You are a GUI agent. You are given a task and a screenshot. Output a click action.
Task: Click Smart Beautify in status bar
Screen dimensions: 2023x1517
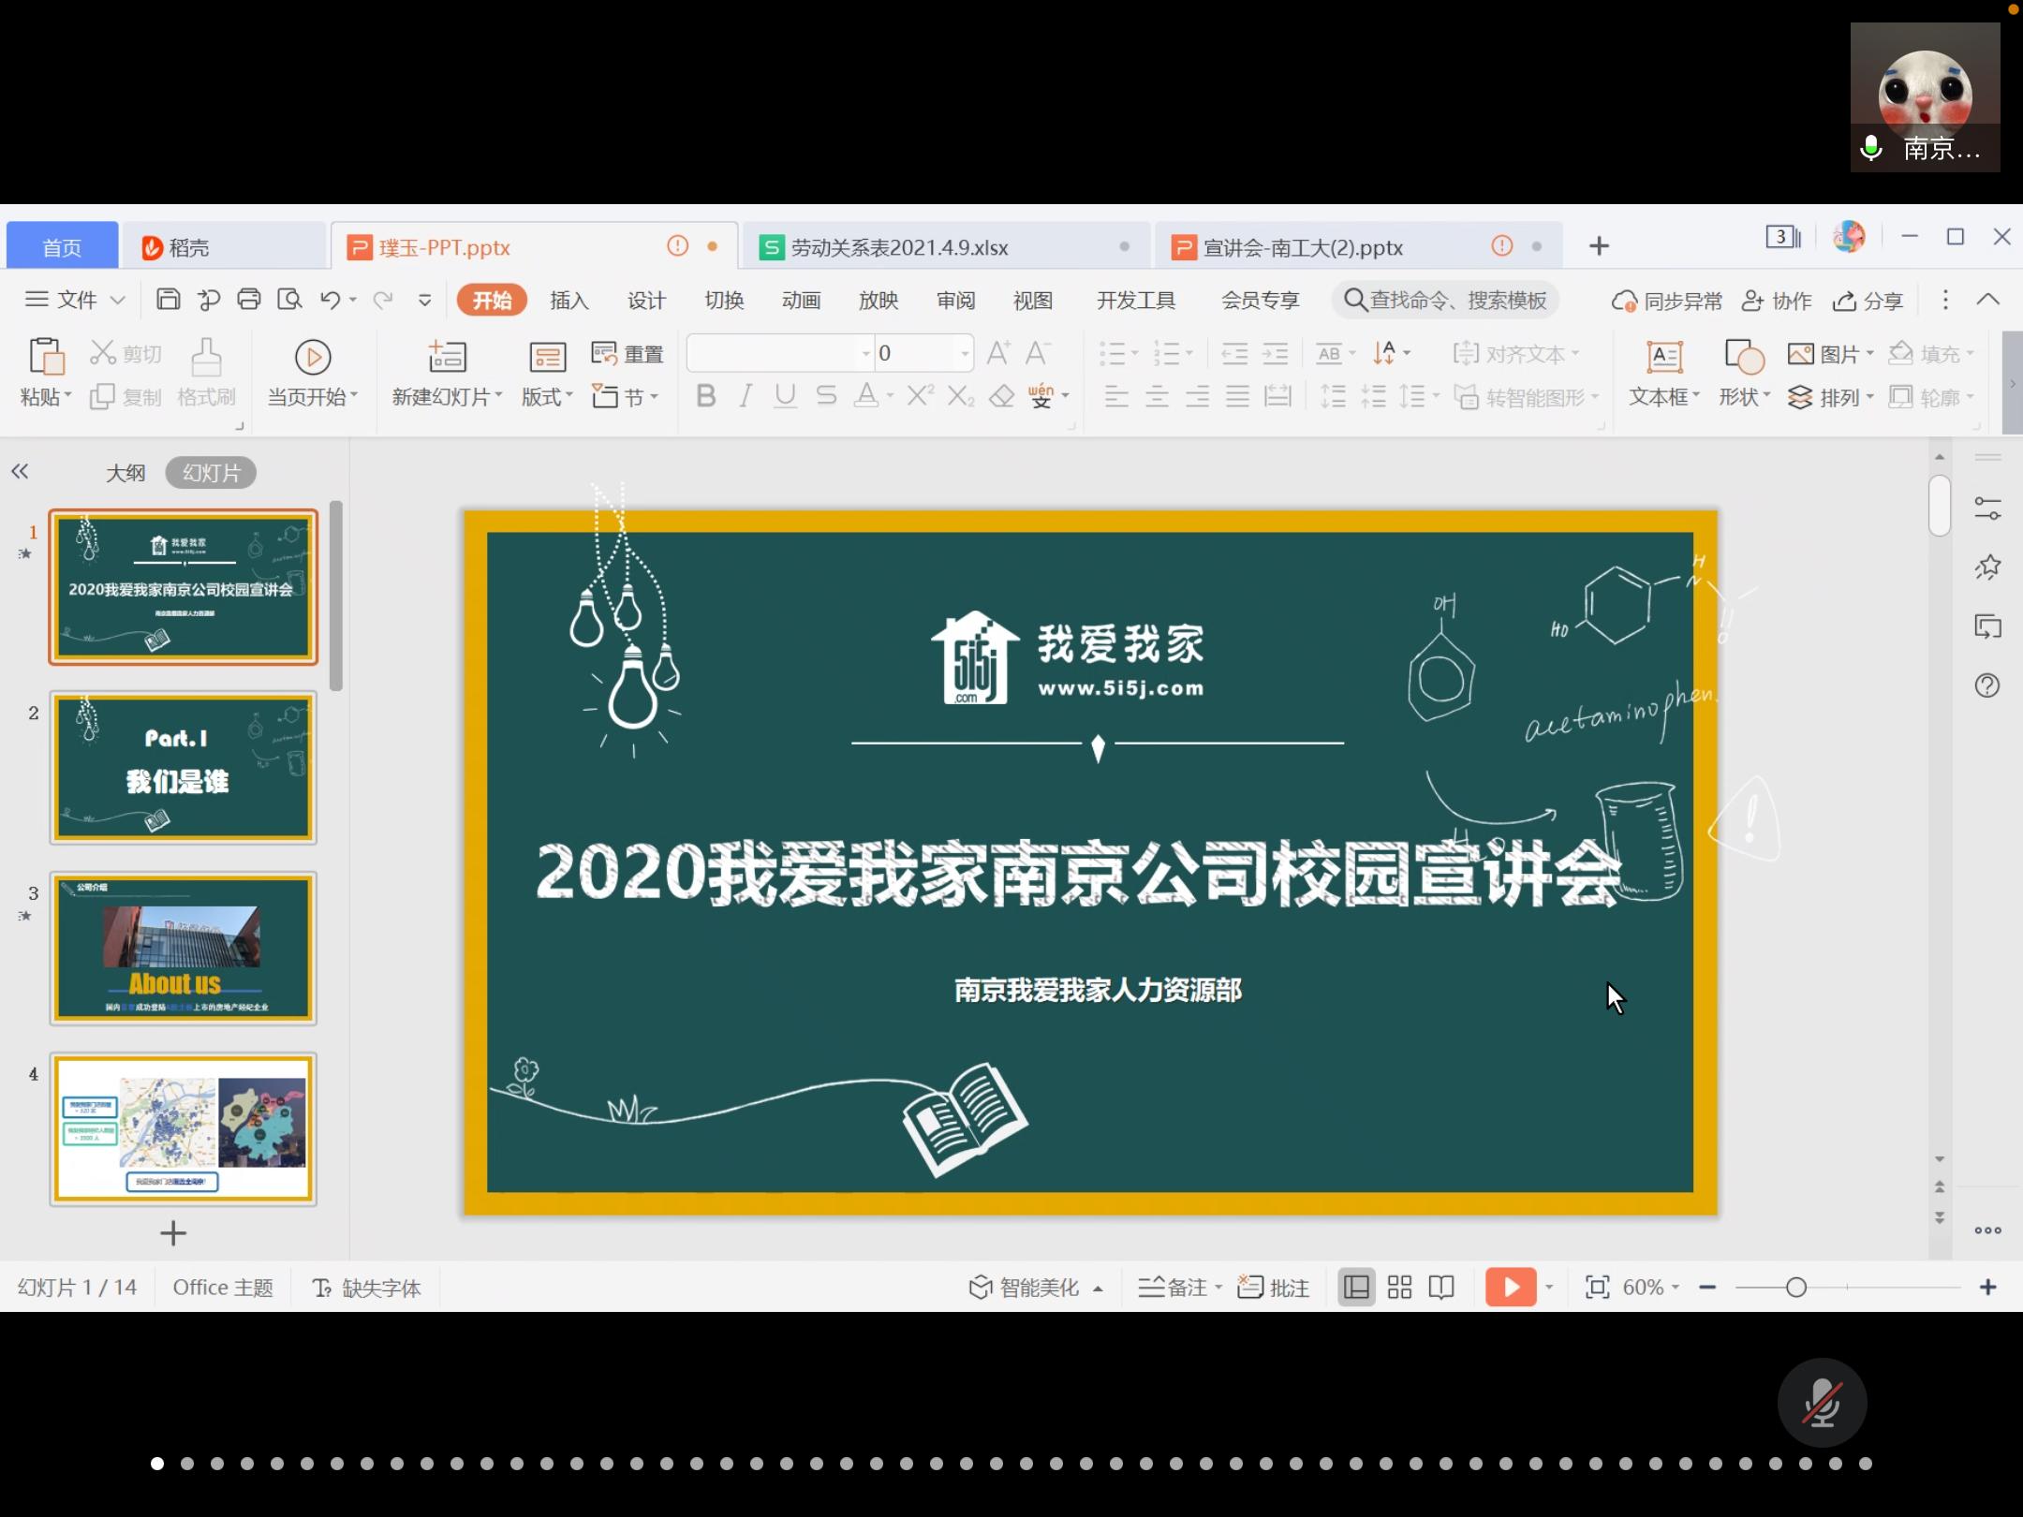pos(1035,1288)
